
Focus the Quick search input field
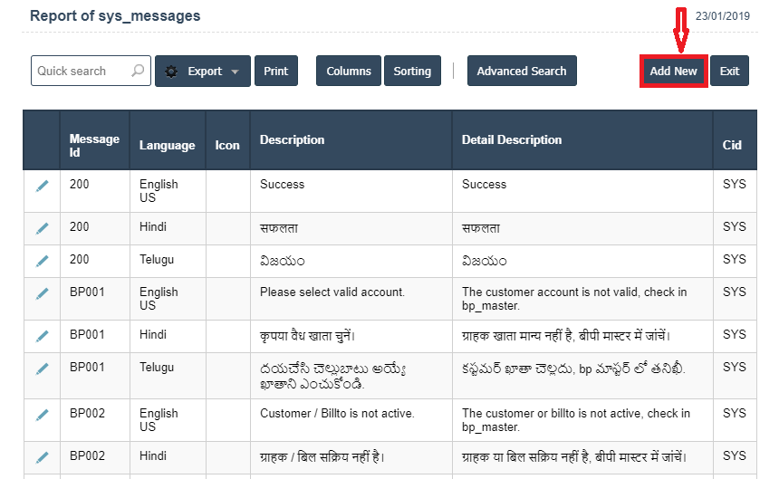pyautogui.click(x=80, y=72)
